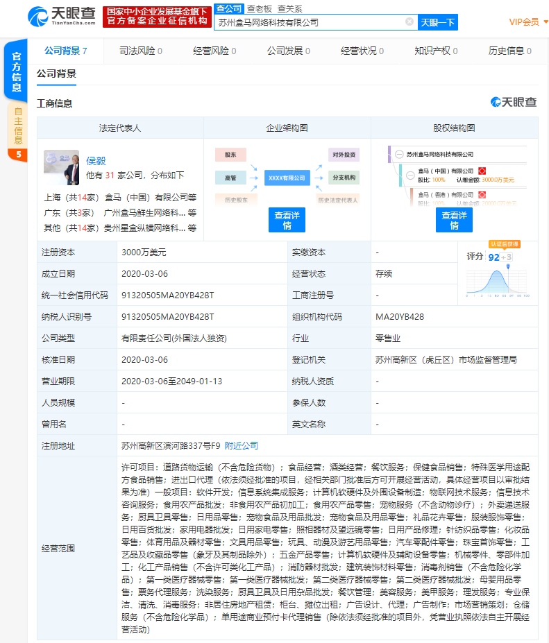The width and height of the screenshot is (549, 643).
Task: Open the 附近公司 link
Action: point(241,445)
